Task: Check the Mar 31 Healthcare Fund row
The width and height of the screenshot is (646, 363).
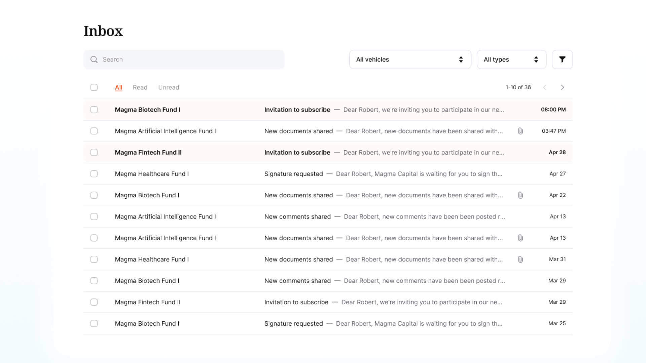Action: click(x=94, y=259)
